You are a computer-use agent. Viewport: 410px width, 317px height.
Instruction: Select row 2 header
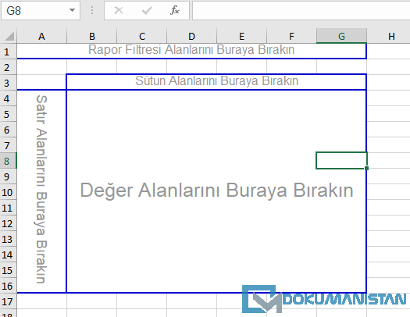(8, 67)
